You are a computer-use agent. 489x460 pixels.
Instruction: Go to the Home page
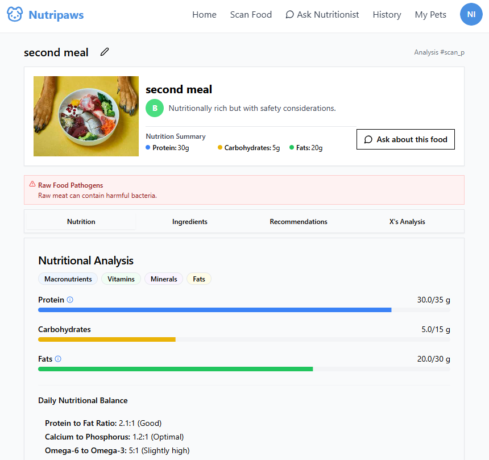pos(204,15)
